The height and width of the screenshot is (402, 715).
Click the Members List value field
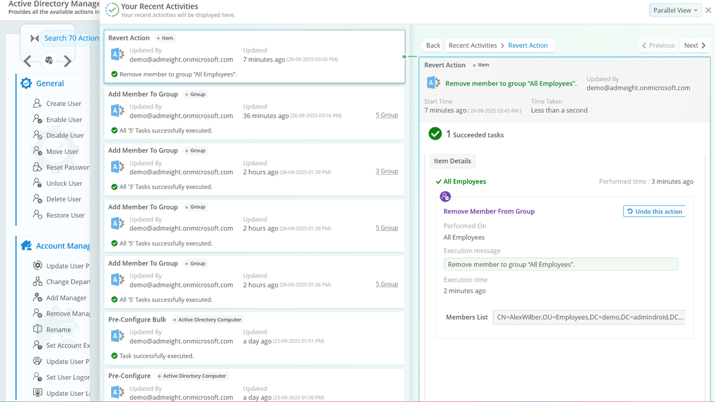pyautogui.click(x=590, y=317)
